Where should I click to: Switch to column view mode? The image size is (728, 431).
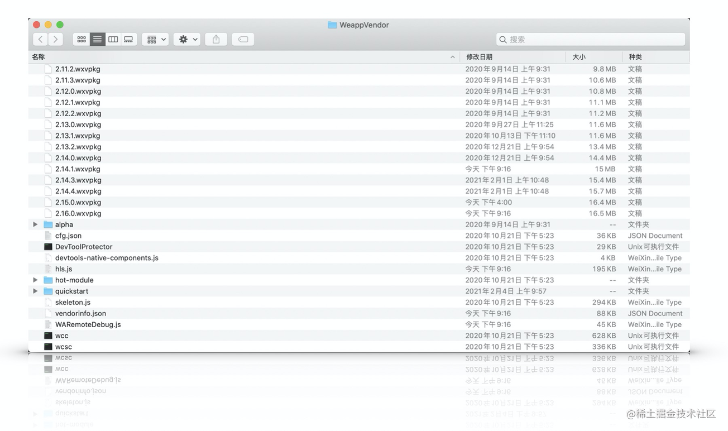point(113,39)
